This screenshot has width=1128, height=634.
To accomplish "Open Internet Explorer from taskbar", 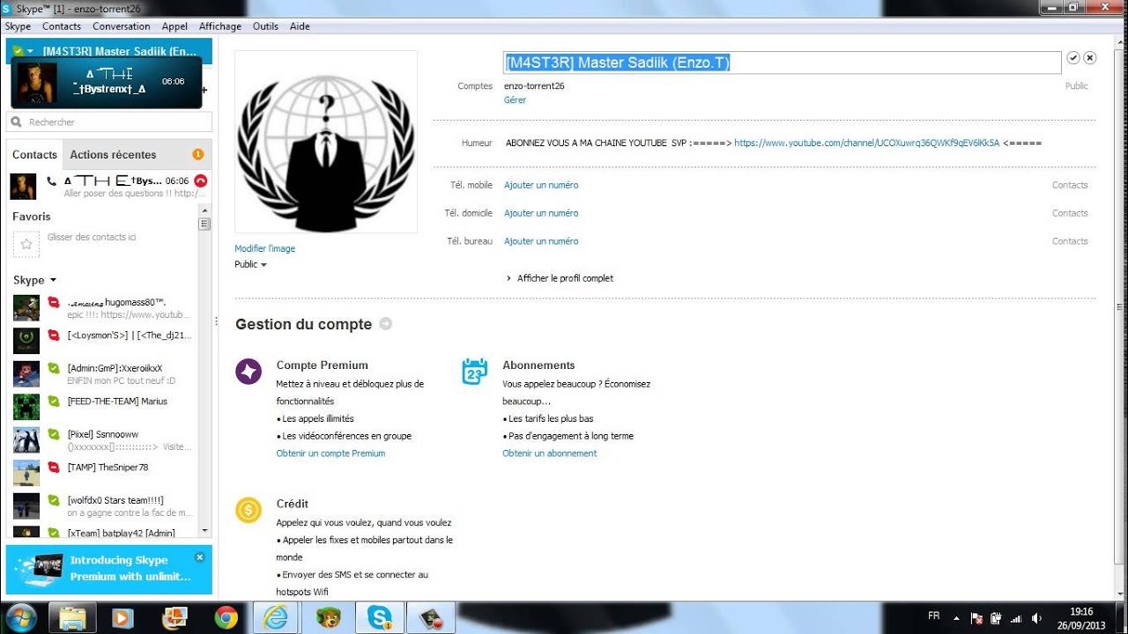I will pos(276,618).
